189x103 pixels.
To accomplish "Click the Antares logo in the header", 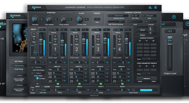I will (x=36, y=7).
